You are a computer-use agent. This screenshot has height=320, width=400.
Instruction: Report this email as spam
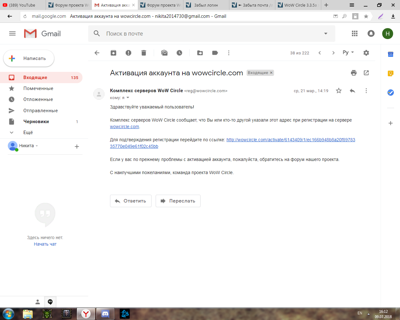coord(128,53)
